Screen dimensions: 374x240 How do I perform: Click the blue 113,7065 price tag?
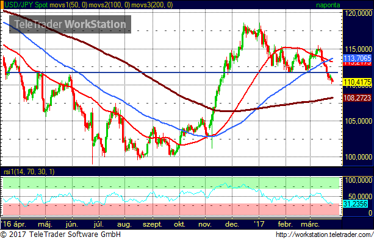357,58
